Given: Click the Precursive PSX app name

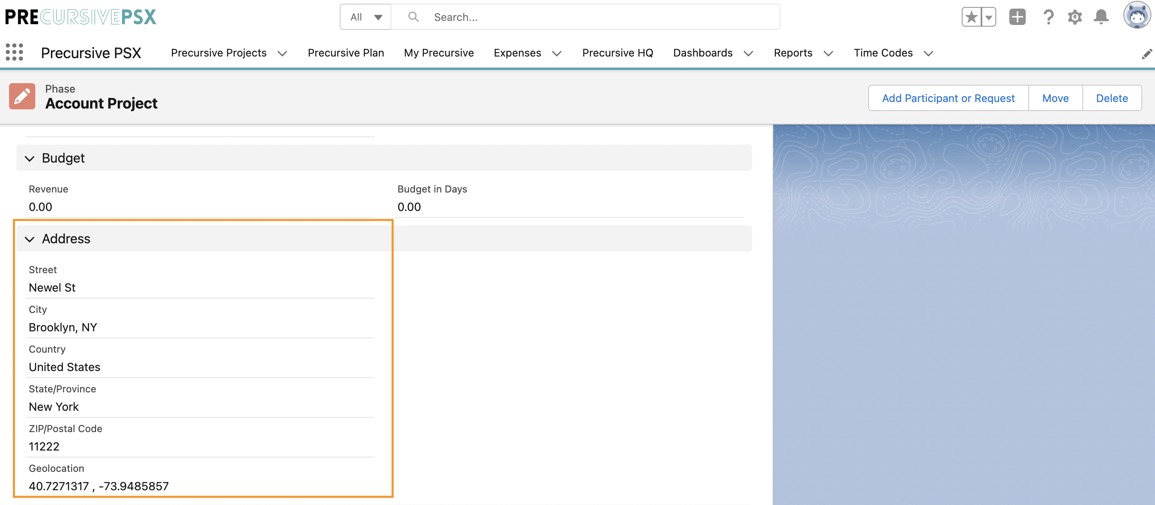Looking at the screenshot, I should (91, 53).
